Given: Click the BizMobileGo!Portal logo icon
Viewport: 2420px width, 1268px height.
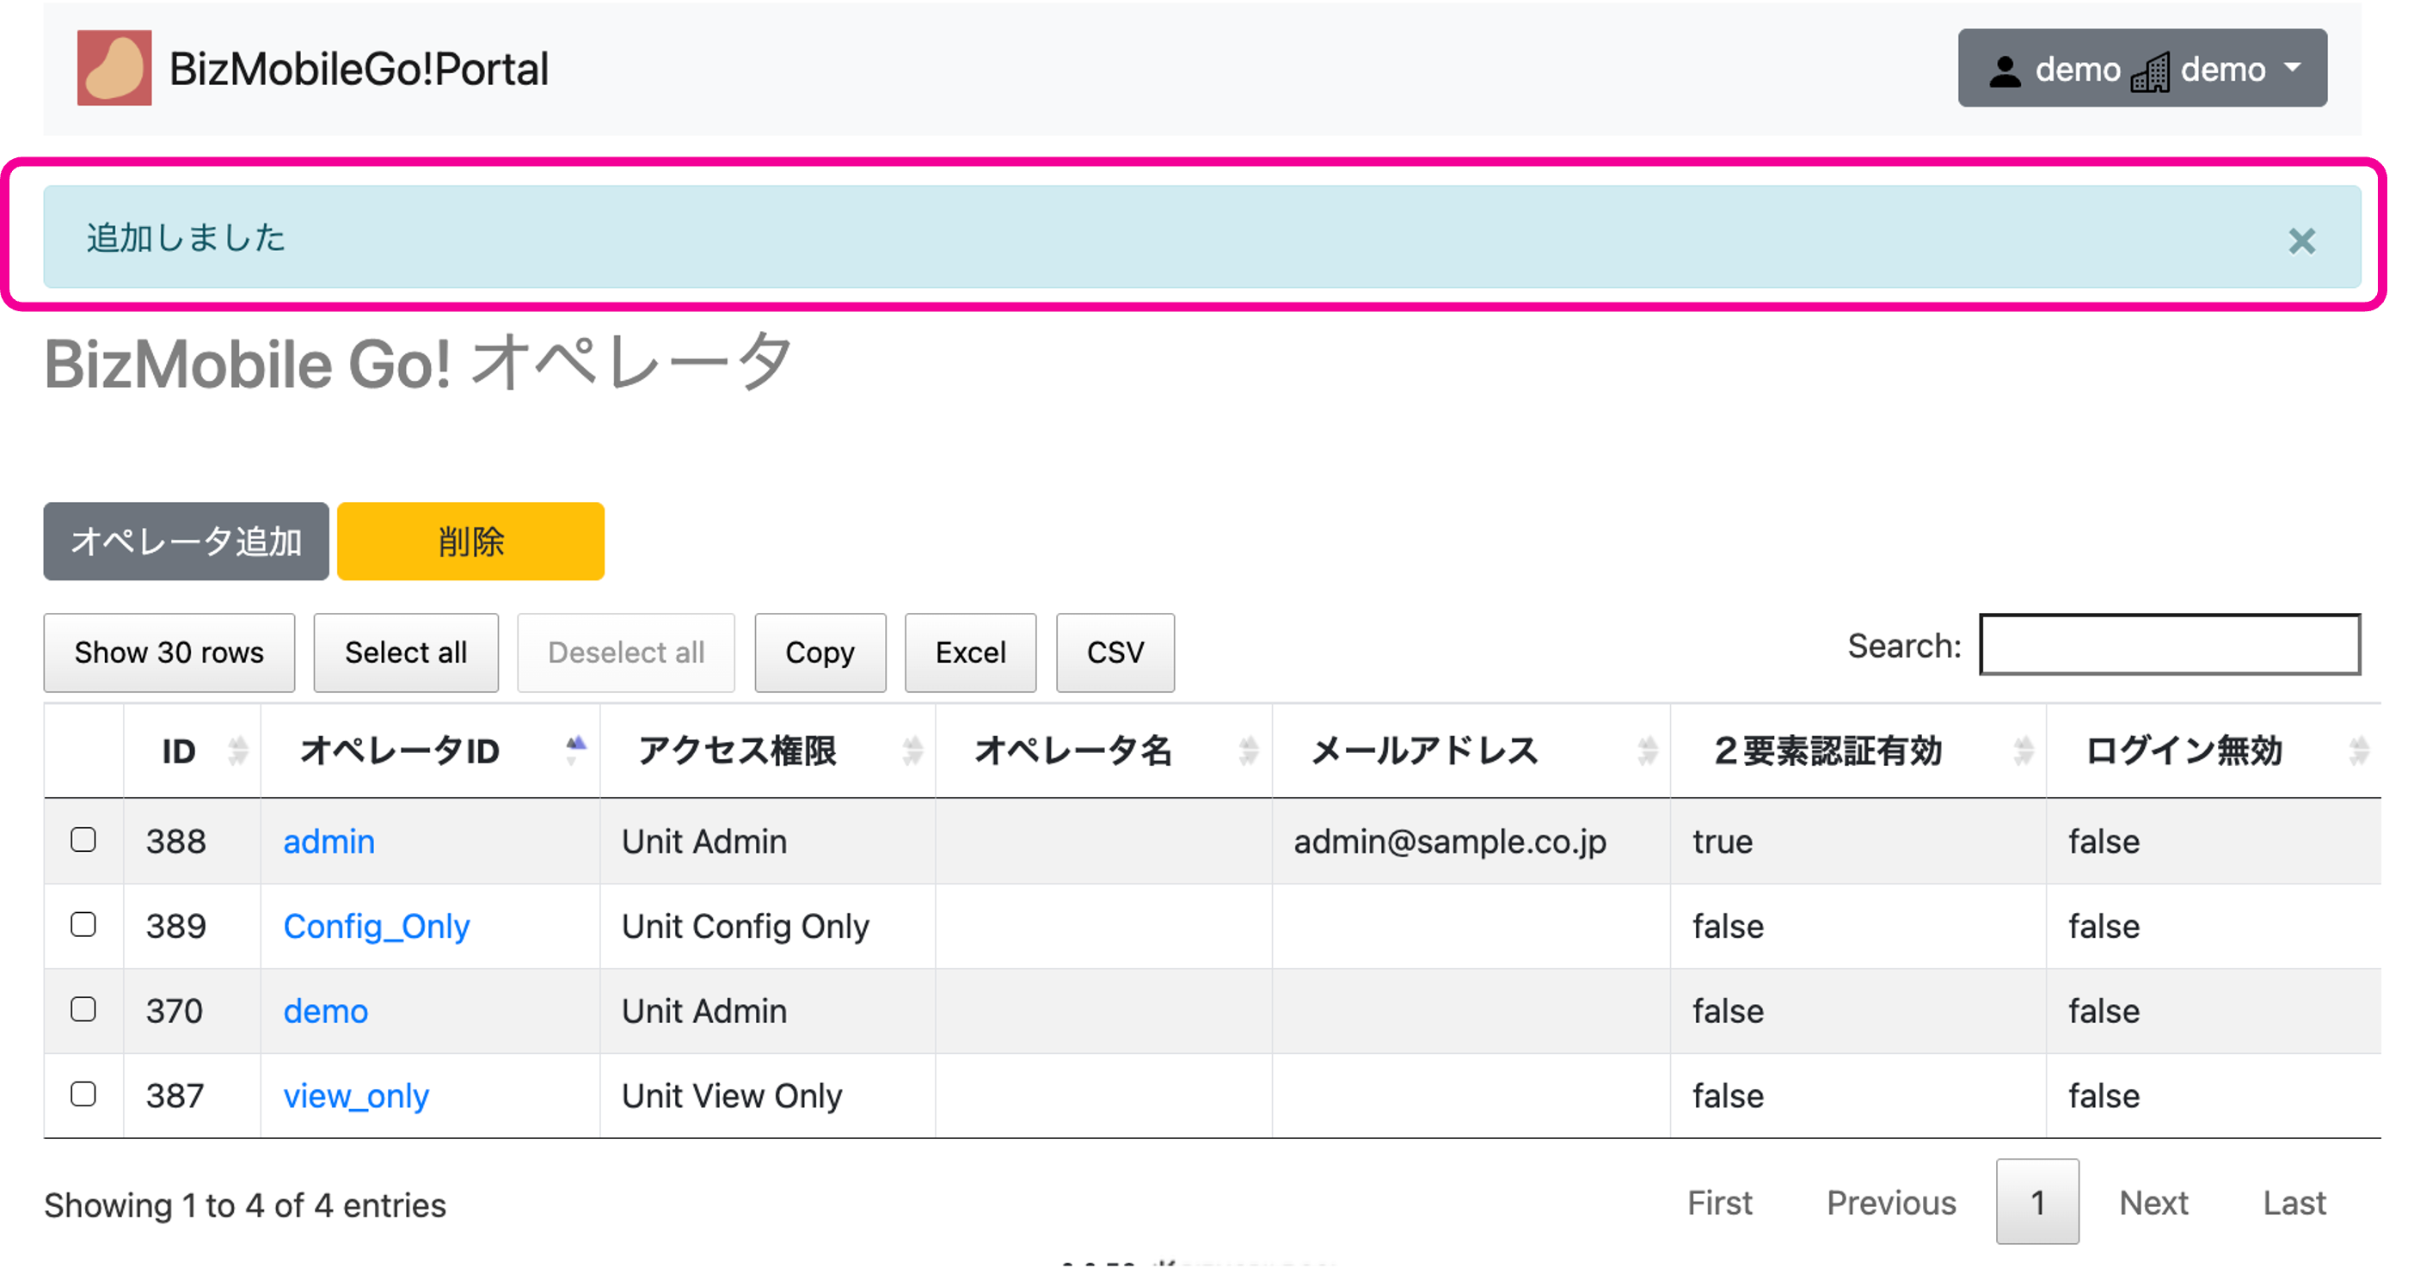Looking at the screenshot, I should (114, 69).
